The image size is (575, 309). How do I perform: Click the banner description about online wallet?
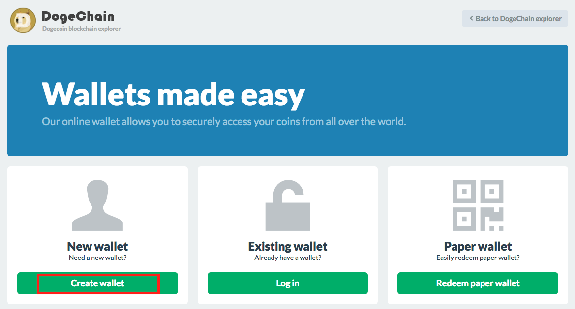point(224,122)
